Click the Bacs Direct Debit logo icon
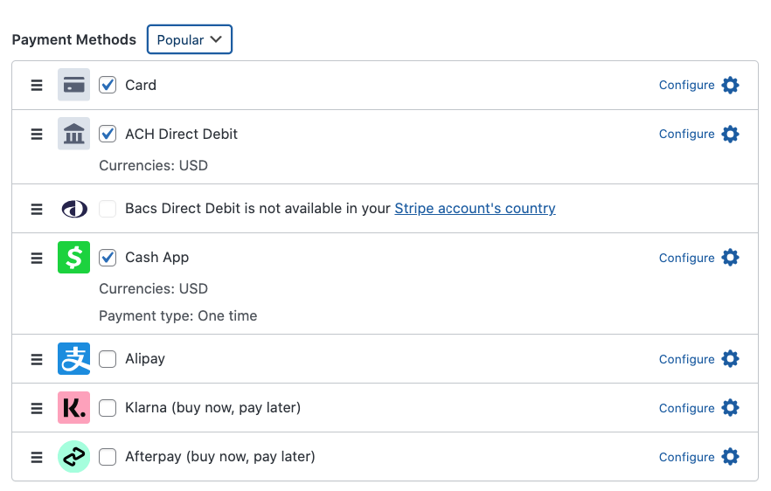 (x=74, y=209)
